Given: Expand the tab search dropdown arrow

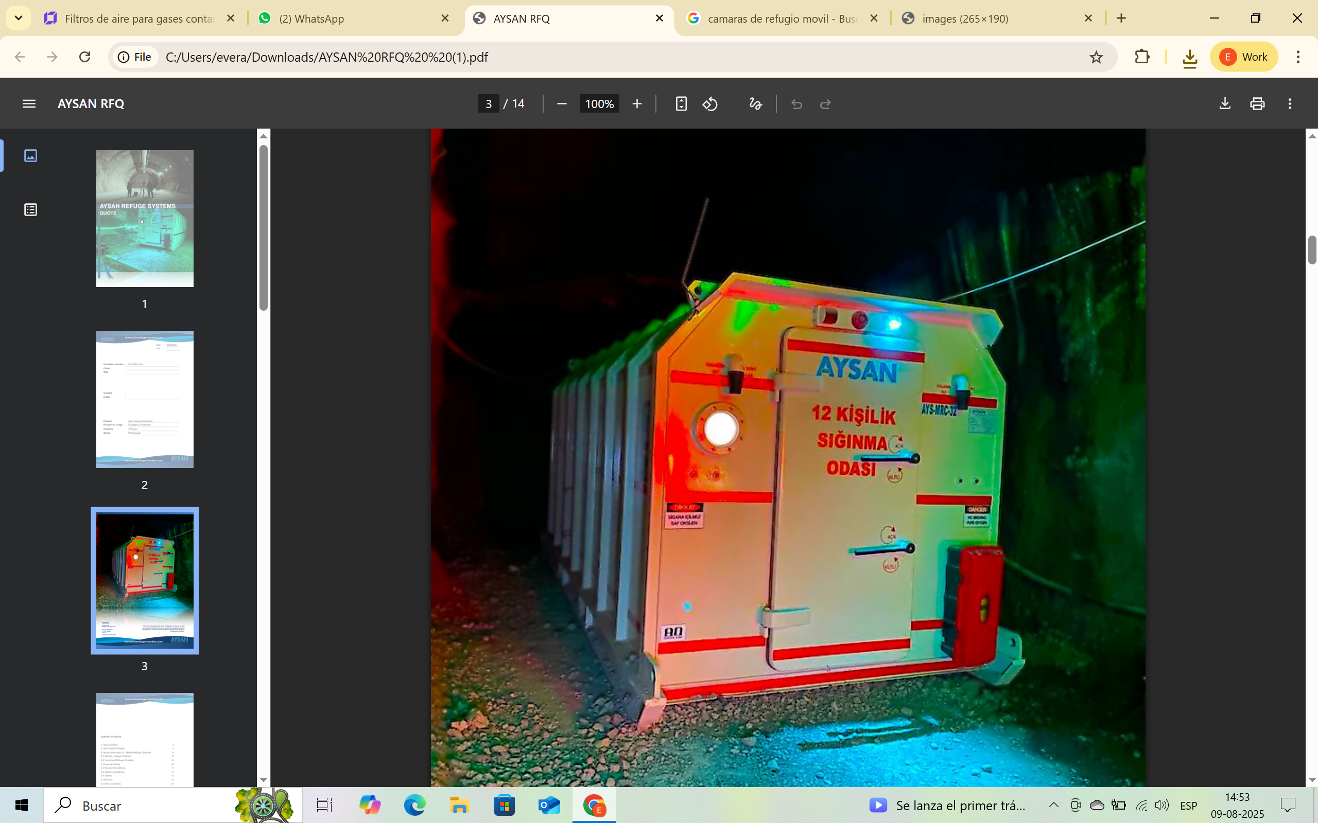Looking at the screenshot, I should pos(18,18).
